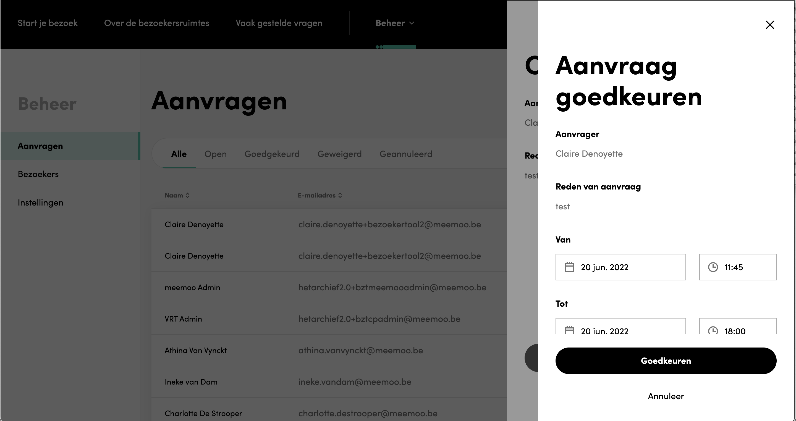Open Vaak gestelde vragen page

(279, 23)
